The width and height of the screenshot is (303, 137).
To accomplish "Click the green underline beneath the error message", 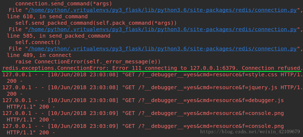I will pyautogui.click(x=152, y=71).
